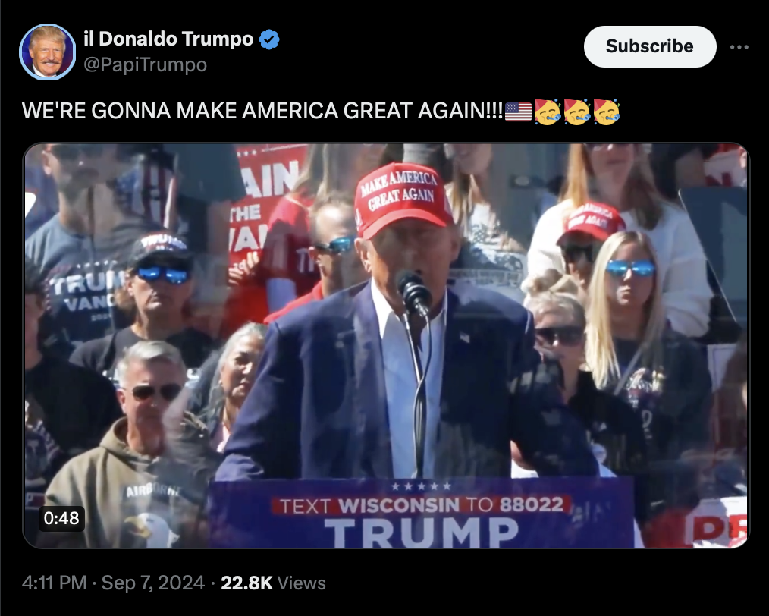Open the il Donaldo Trumpo profile avatar
769x616 pixels.
(x=48, y=52)
